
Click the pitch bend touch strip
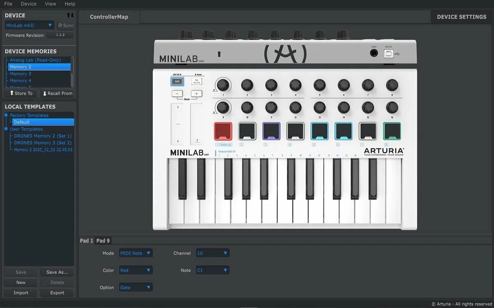[178, 124]
